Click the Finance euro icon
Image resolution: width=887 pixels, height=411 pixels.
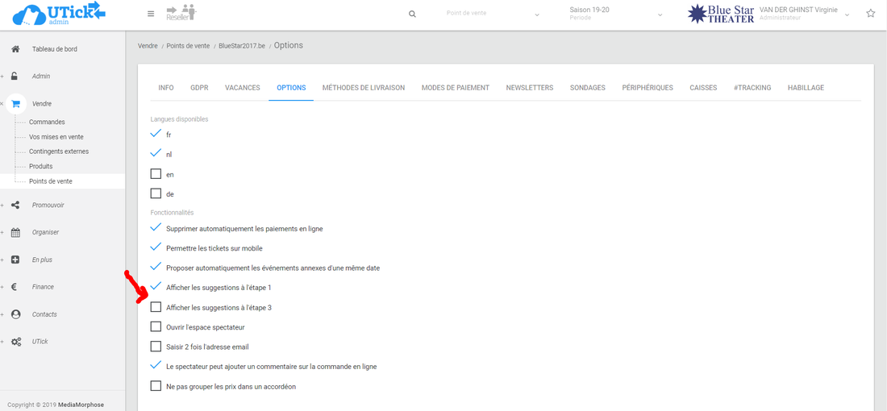click(15, 287)
